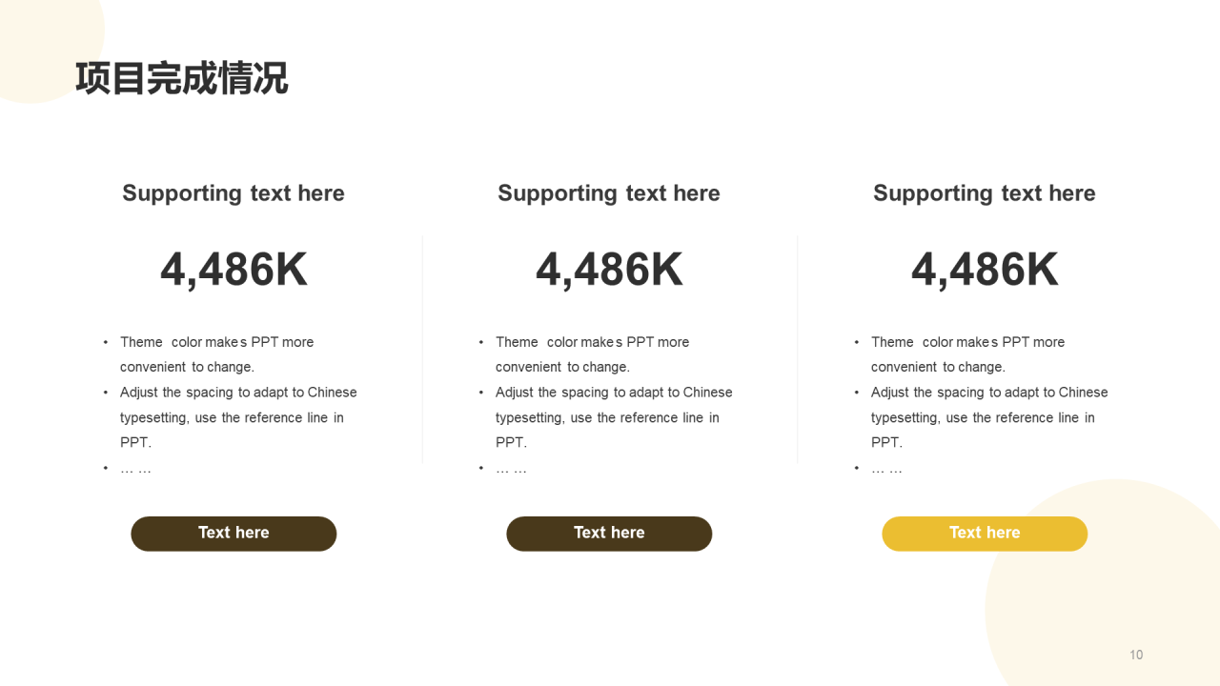Select the middle 'Supporting text here' heading

pos(609,193)
